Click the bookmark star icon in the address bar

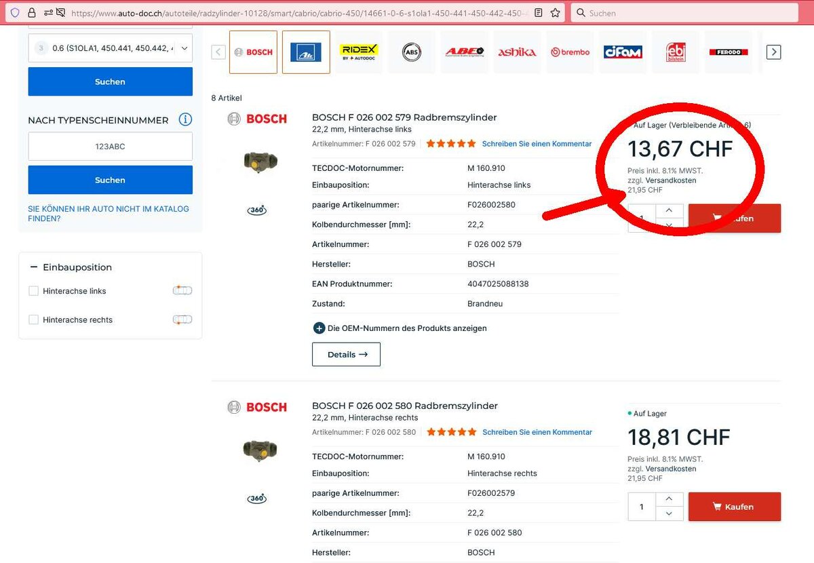click(x=556, y=13)
